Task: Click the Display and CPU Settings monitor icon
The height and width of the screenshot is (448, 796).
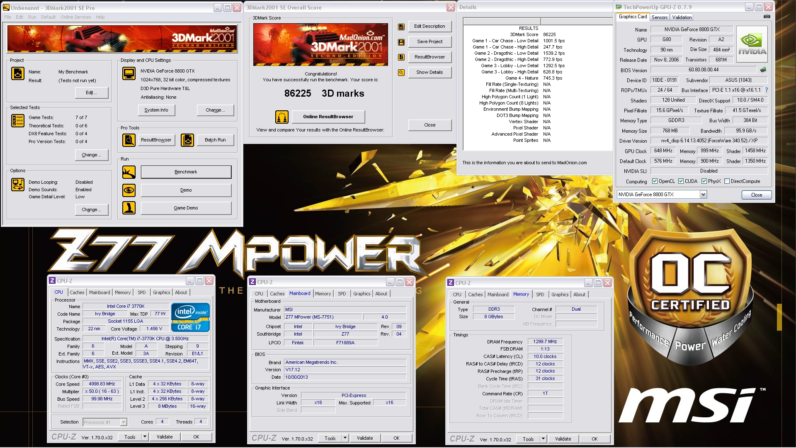Action: coord(129,73)
